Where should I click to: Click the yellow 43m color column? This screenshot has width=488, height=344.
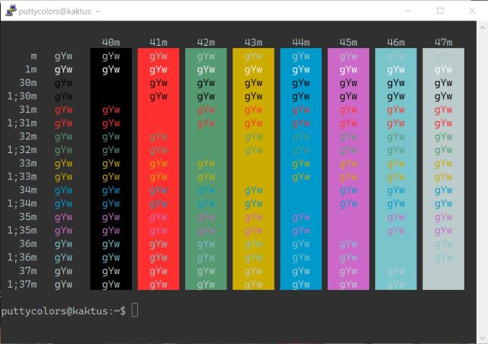(253, 169)
